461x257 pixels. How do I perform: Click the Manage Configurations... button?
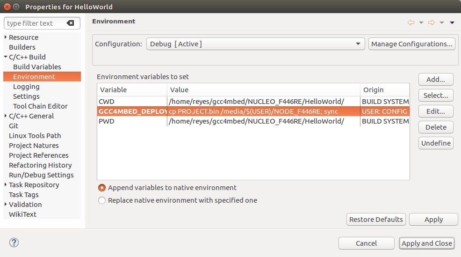tap(411, 44)
